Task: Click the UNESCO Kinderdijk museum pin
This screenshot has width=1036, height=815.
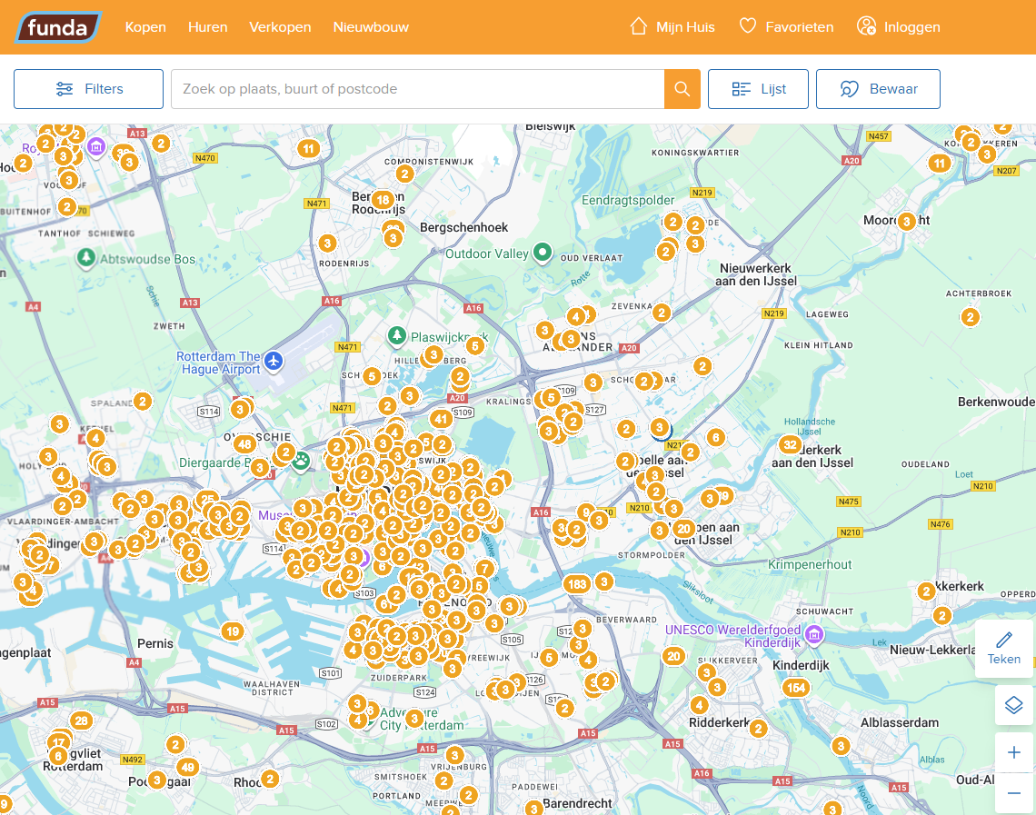Action: 814,635
